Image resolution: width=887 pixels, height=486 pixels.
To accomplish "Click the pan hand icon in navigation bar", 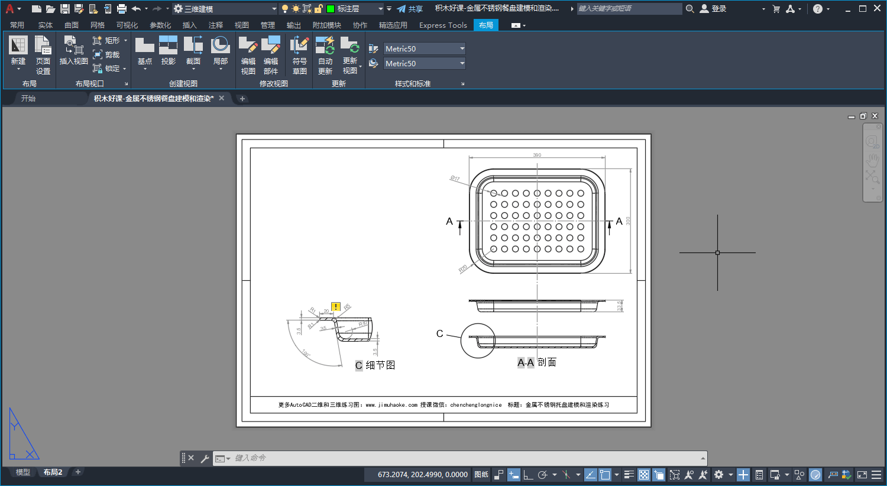I will [x=872, y=161].
